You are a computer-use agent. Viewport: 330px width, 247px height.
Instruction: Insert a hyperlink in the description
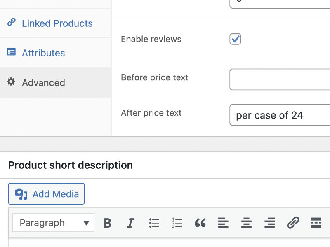[293, 223]
